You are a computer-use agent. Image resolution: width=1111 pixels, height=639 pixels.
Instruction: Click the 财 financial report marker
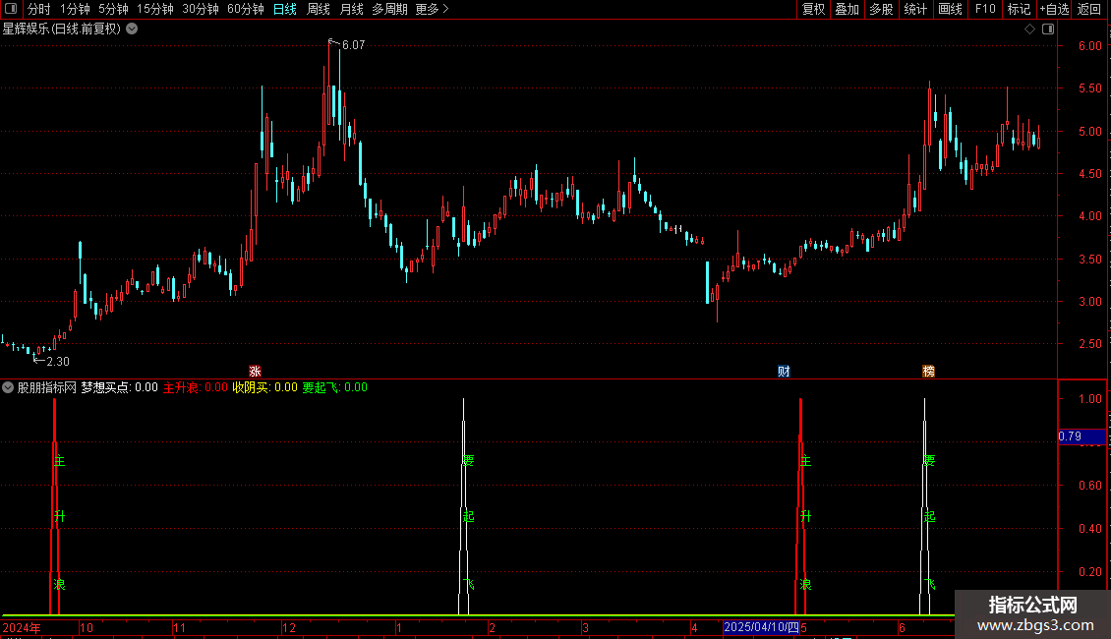(x=784, y=372)
